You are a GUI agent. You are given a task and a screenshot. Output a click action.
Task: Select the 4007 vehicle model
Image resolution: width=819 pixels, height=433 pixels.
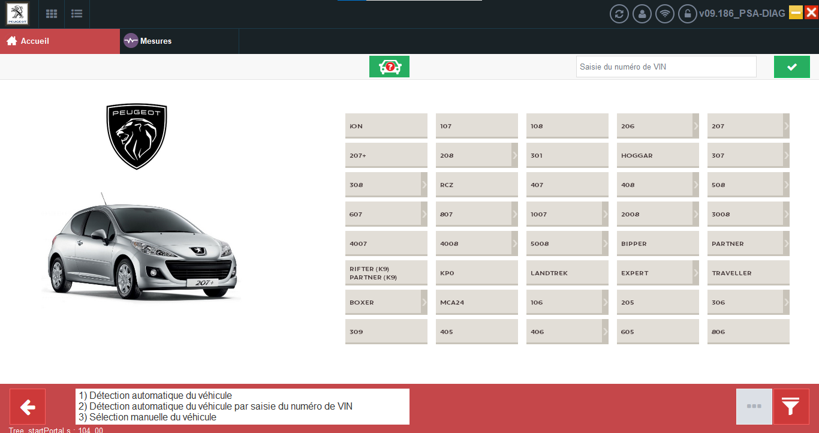tap(386, 243)
